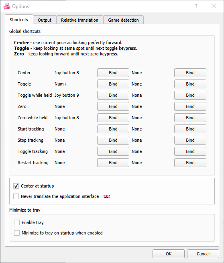Click the opentrack octopus icon in title bar

click(6, 6)
